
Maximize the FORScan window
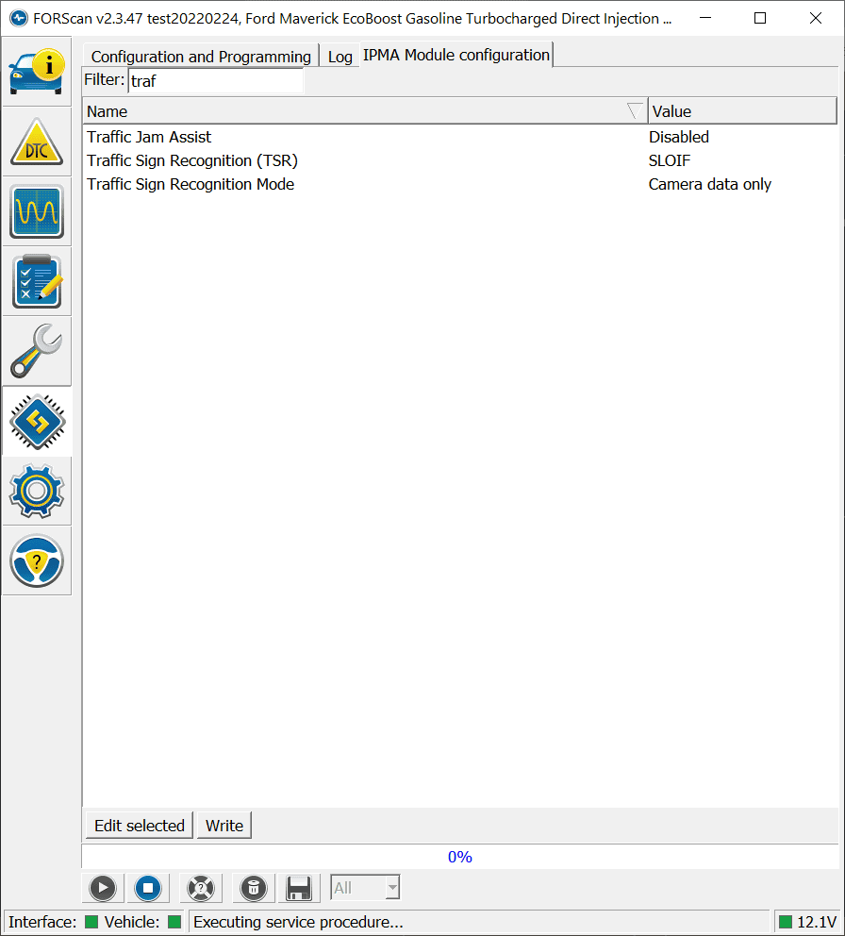click(x=760, y=18)
